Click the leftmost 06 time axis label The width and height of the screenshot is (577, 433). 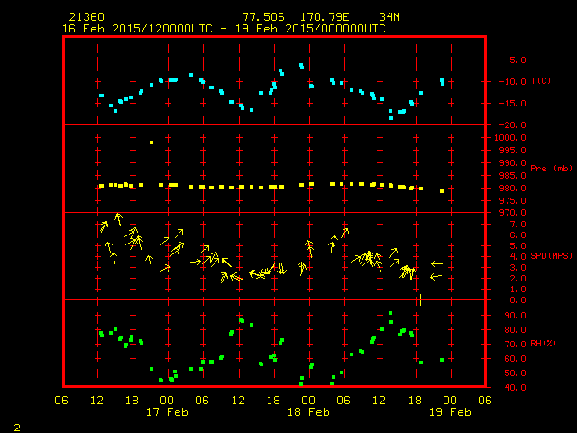pyautogui.click(x=62, y=401)
